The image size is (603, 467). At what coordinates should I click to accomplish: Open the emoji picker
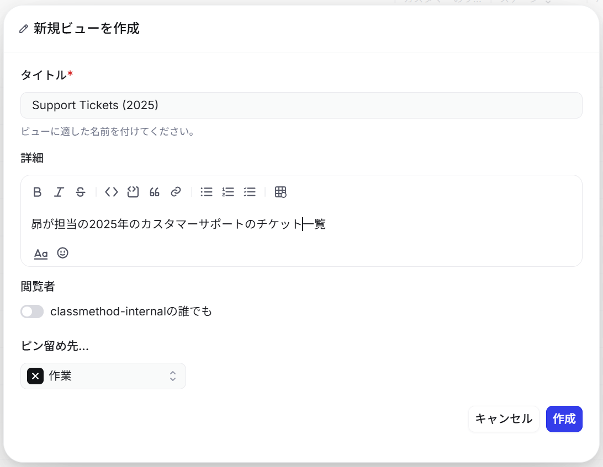coord(62,254)
